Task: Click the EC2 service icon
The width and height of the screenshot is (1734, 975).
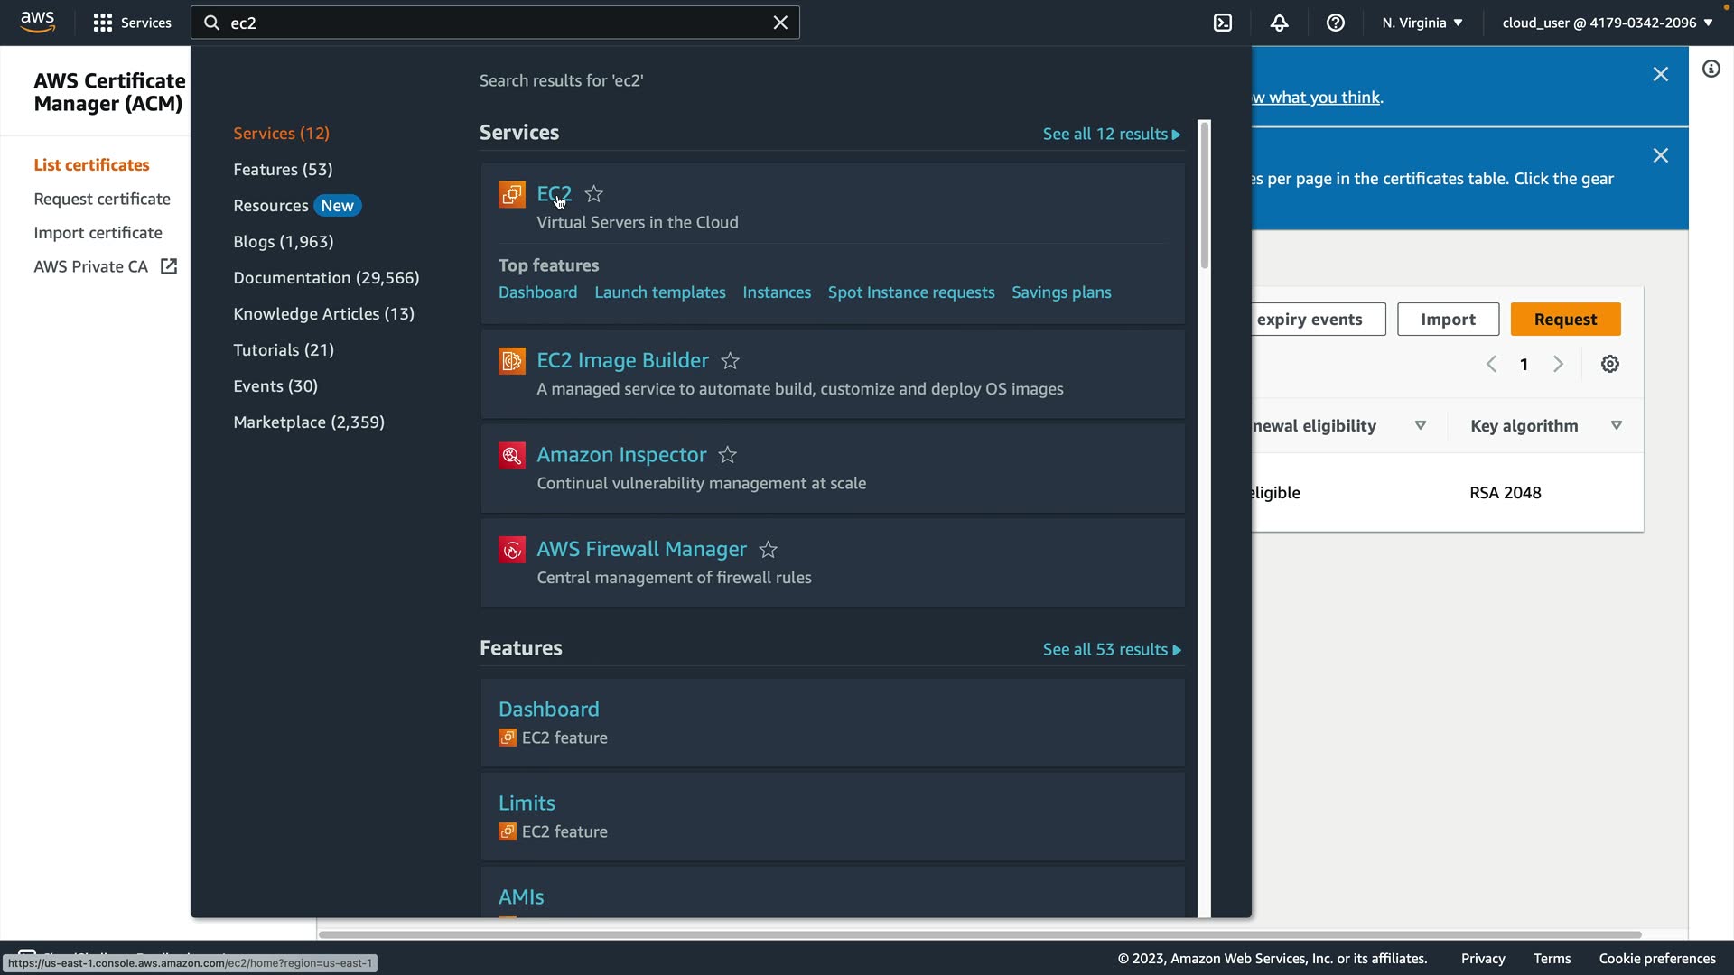Action: 511,194
